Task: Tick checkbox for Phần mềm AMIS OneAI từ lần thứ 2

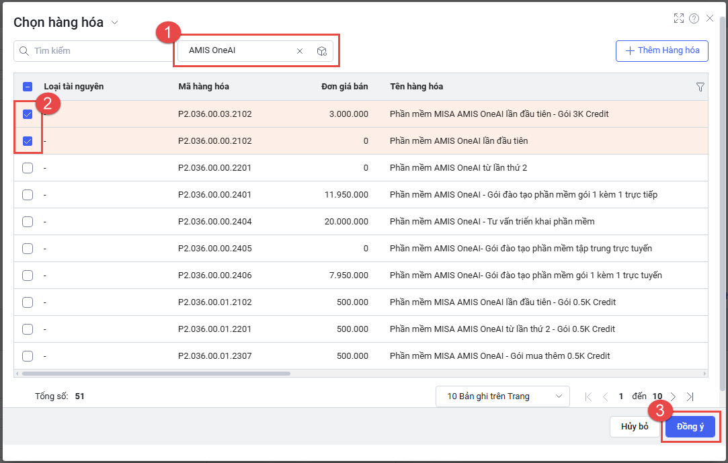Action: pyautogui.click(x=28, y=168)
